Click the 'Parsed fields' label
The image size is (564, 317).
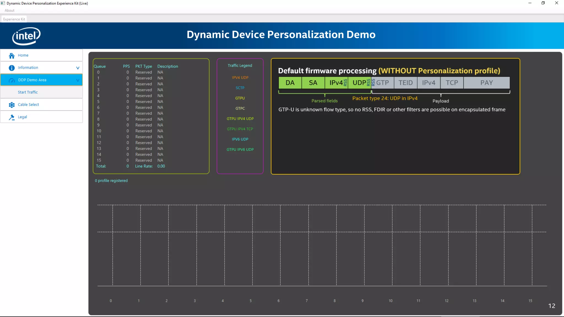coord(324,101)
